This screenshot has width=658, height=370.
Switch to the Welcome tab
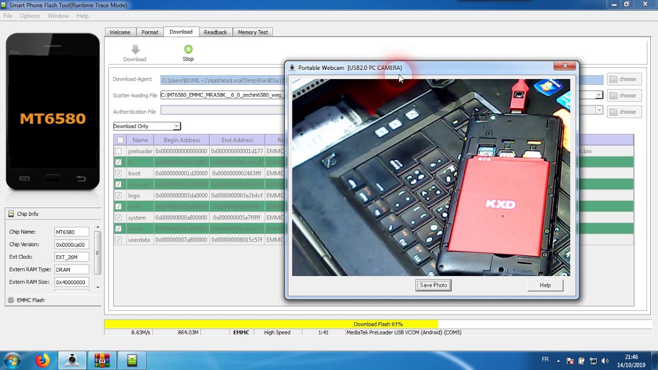120,32
